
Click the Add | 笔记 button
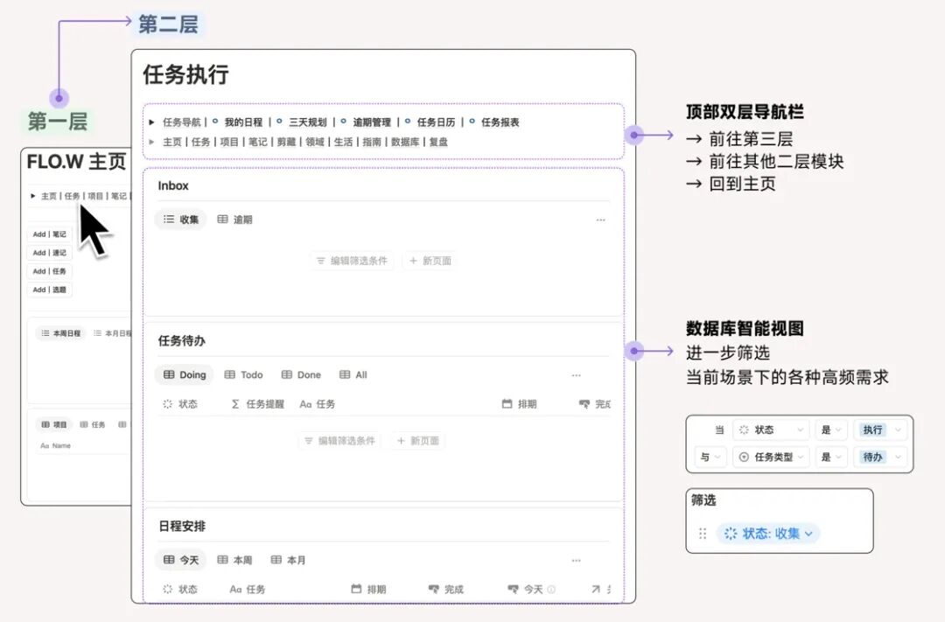click(49, 234)
